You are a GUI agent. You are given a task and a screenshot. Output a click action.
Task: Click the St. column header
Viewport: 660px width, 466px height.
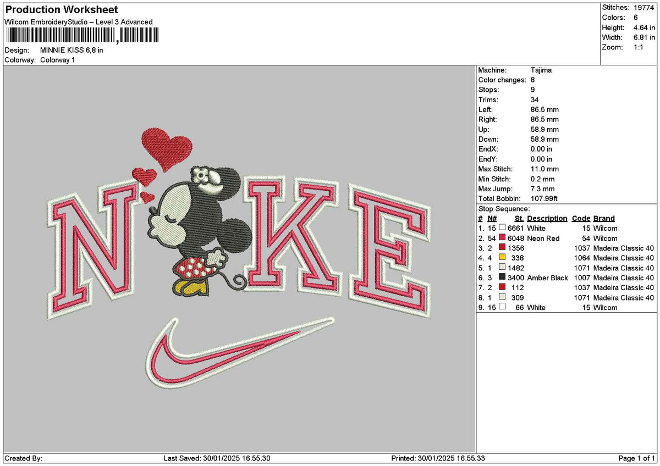519,219
